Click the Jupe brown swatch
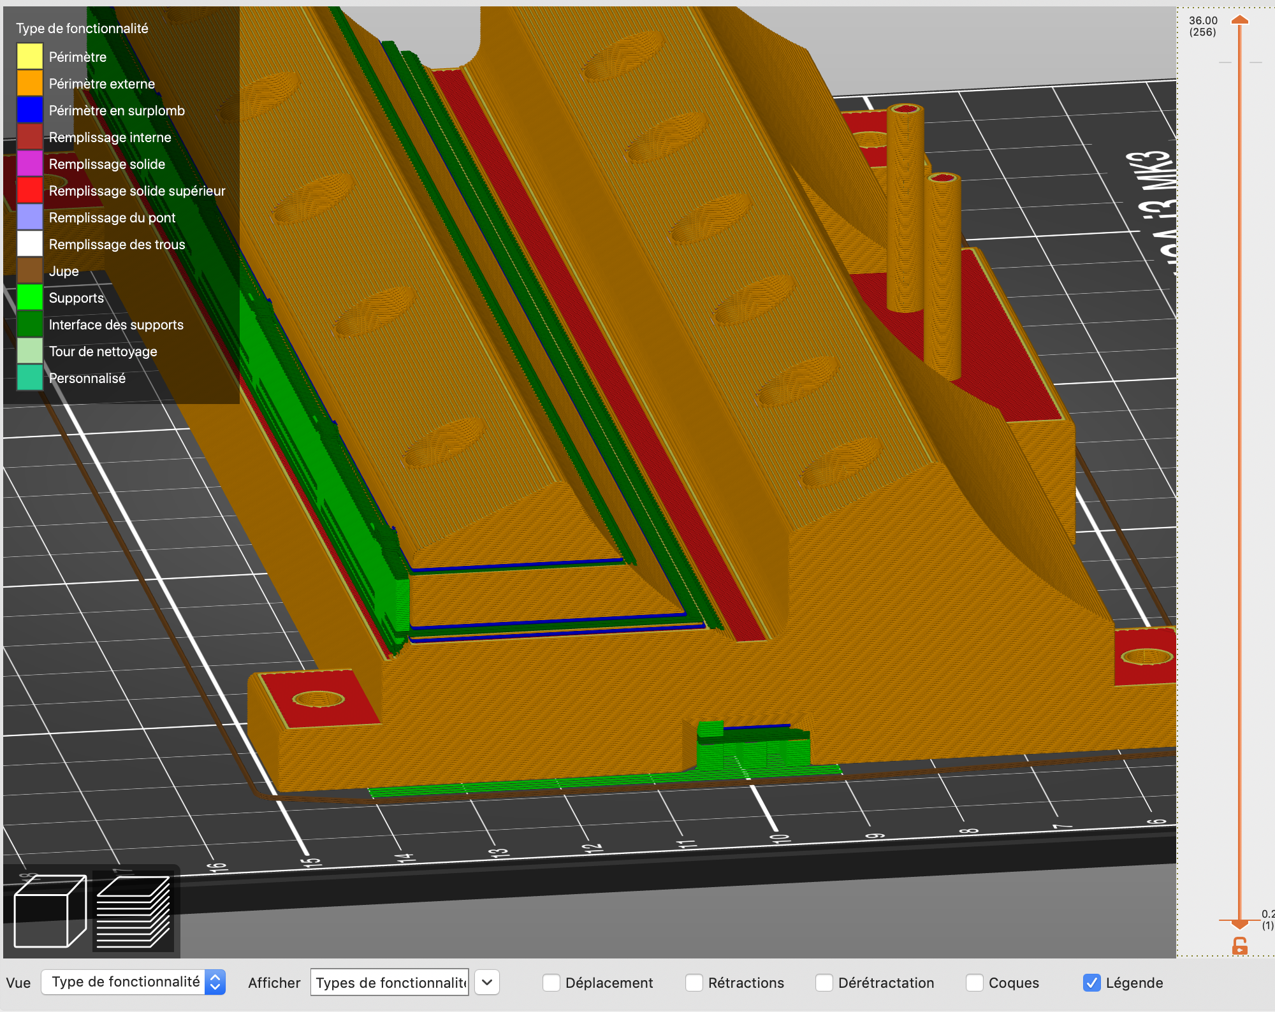This screenshot has width=1275, height=1012. 29,270
